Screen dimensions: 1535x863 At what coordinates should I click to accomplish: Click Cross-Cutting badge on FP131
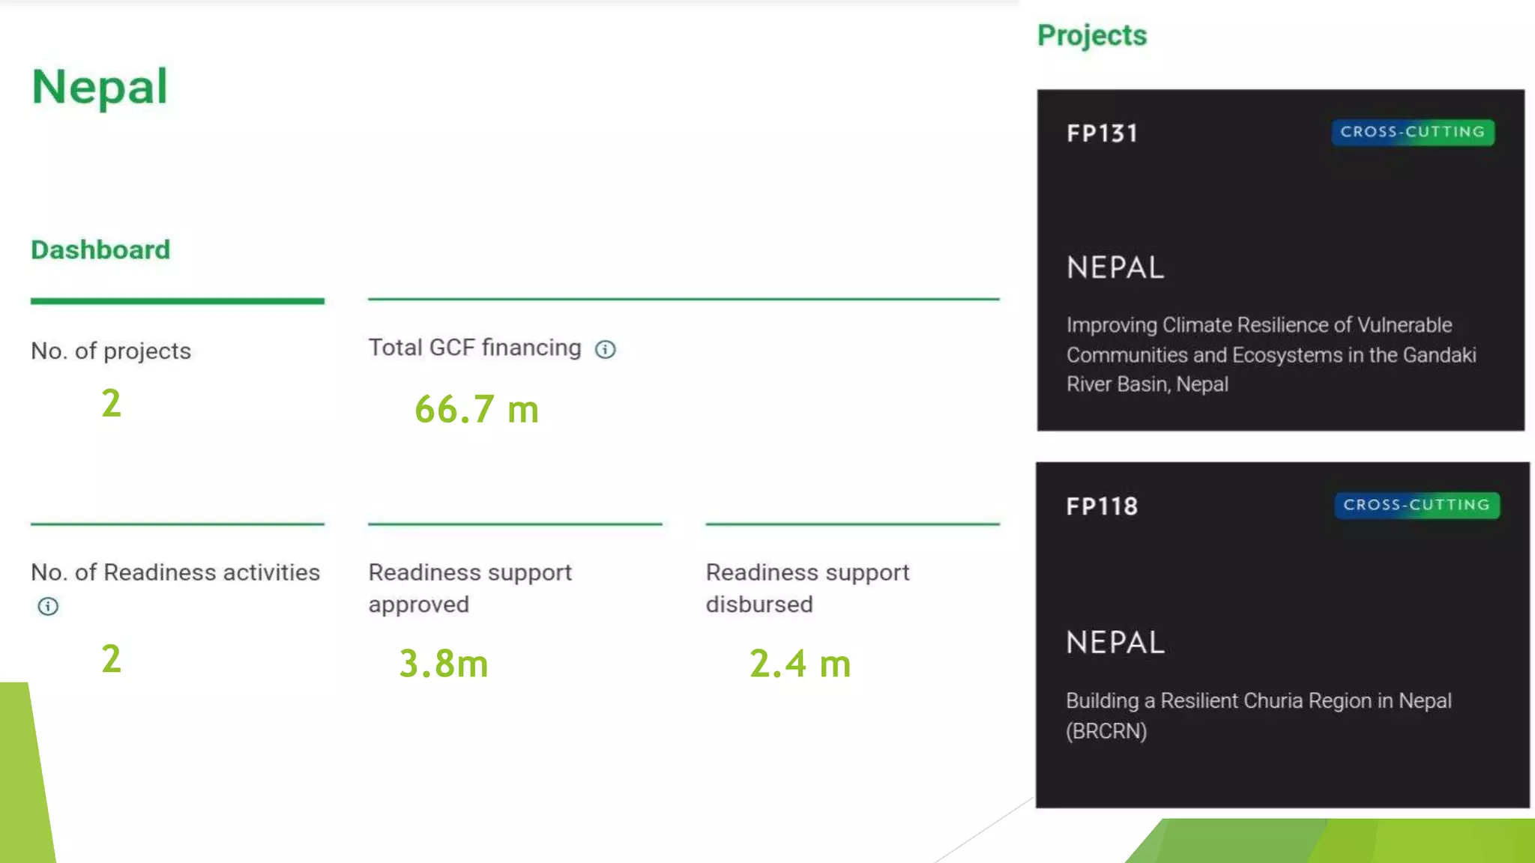coord(1412,132)
